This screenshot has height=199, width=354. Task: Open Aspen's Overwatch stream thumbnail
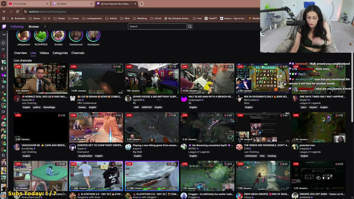(96, 127)
